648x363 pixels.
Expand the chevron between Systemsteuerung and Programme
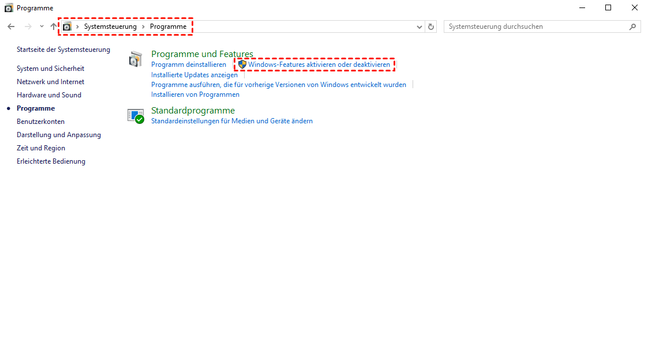[x=144, y=27]
